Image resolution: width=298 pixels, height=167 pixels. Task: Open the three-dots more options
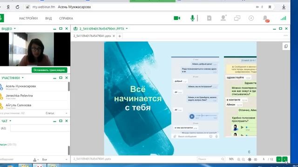point(285,36)
